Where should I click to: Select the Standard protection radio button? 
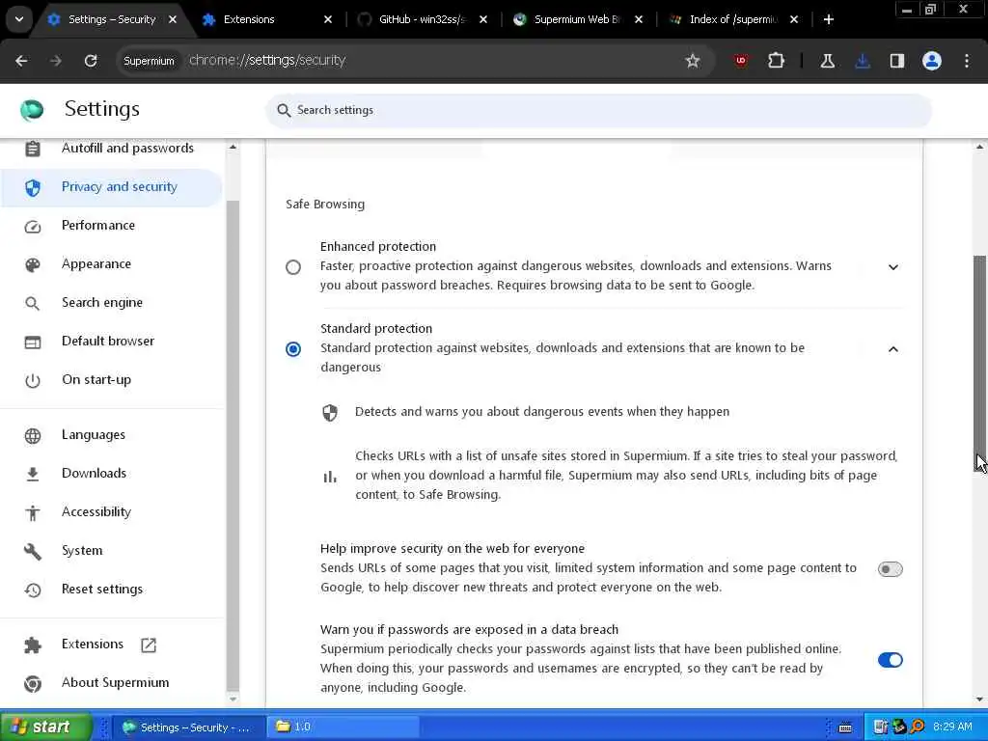pos(293,348)
